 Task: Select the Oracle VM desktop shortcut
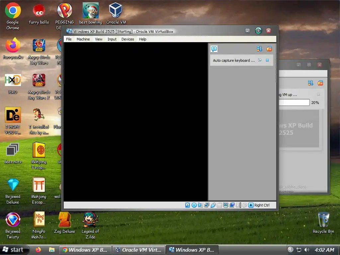point(116,13)
